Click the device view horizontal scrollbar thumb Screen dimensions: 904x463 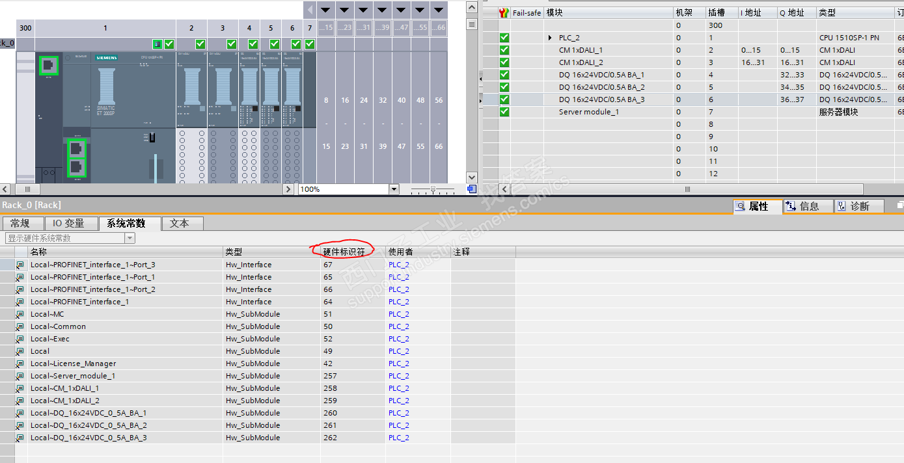(x=27, y=189)
